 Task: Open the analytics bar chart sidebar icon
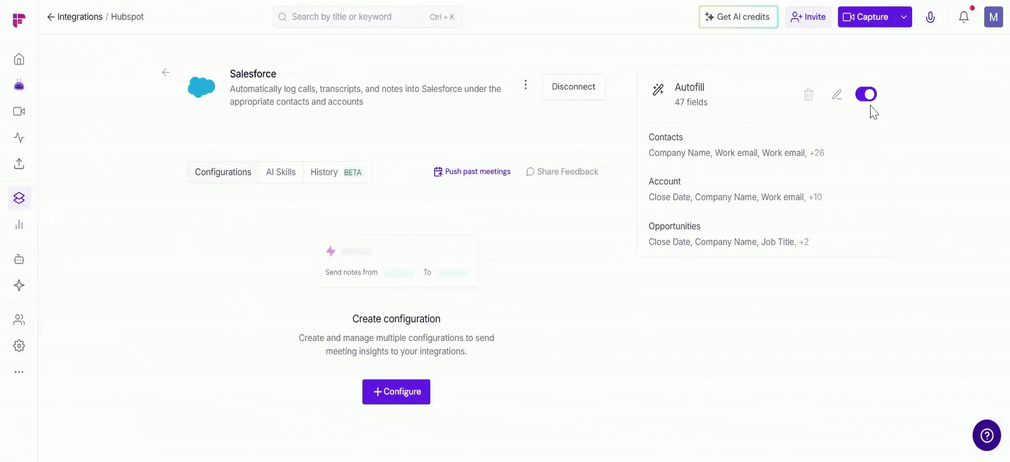pos(19,225)
